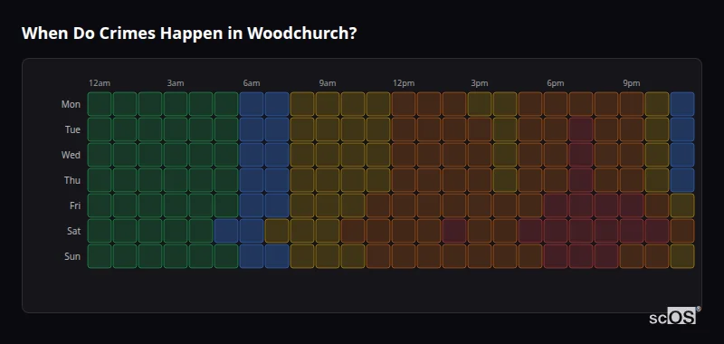Click the Friday 6pm red cell
This screenshot has width=724, height=344.
tap(556, 205)
